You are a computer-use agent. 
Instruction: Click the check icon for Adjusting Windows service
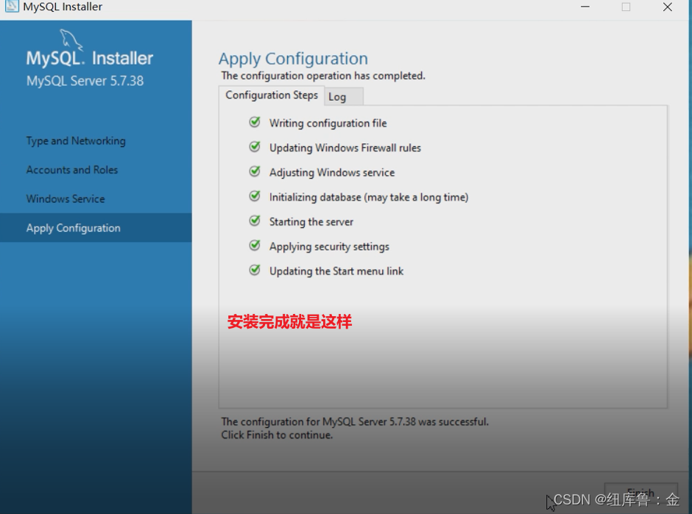click(255, 171)
